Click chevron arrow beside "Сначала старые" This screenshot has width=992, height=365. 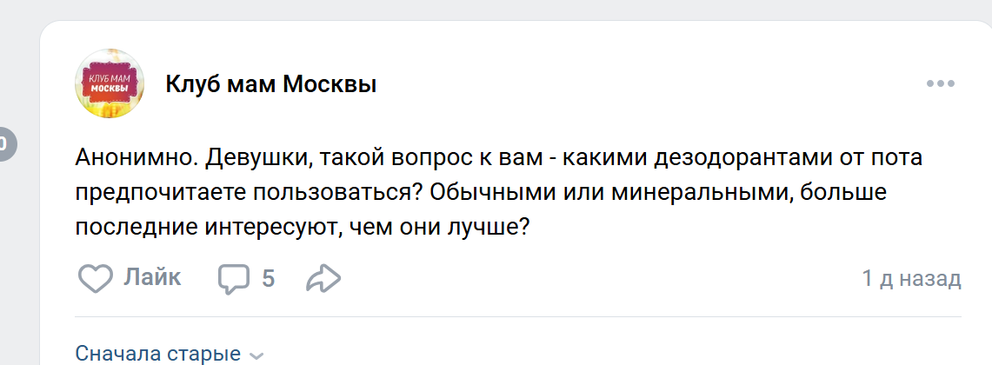(x=256, y=355)
